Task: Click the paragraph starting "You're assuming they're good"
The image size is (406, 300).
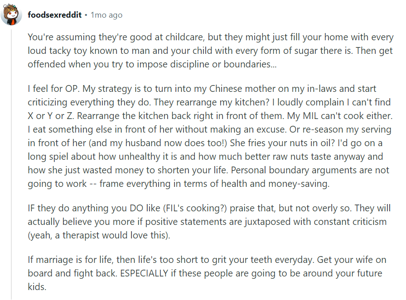Action: coord(211,51)
